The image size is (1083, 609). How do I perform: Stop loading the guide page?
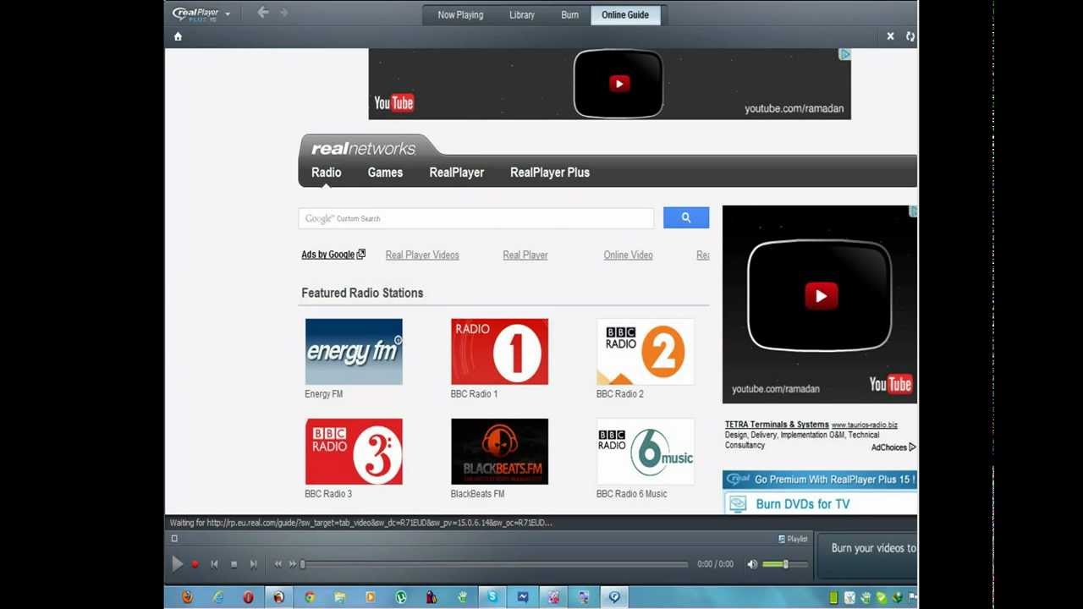(890, 36)
